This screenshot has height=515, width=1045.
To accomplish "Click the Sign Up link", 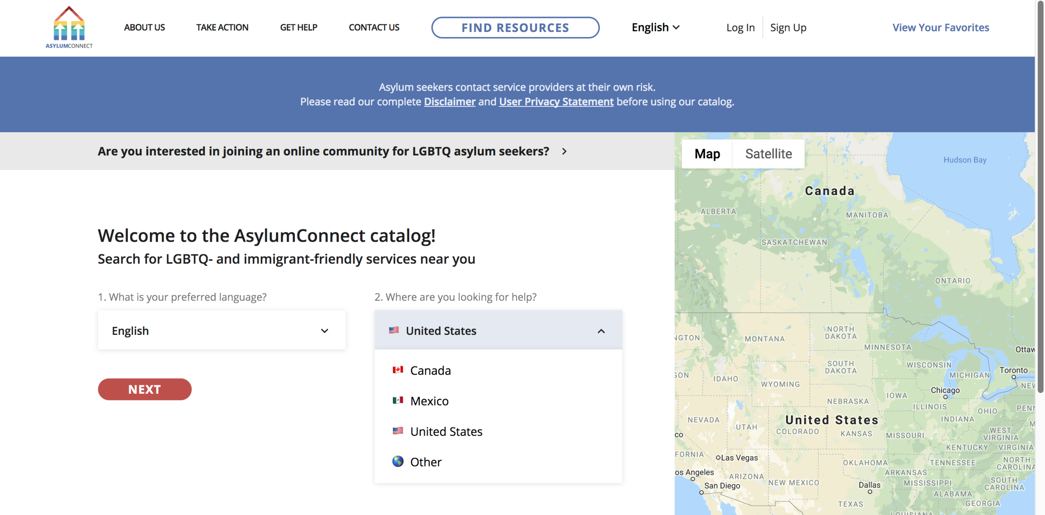I will (788, 28).
